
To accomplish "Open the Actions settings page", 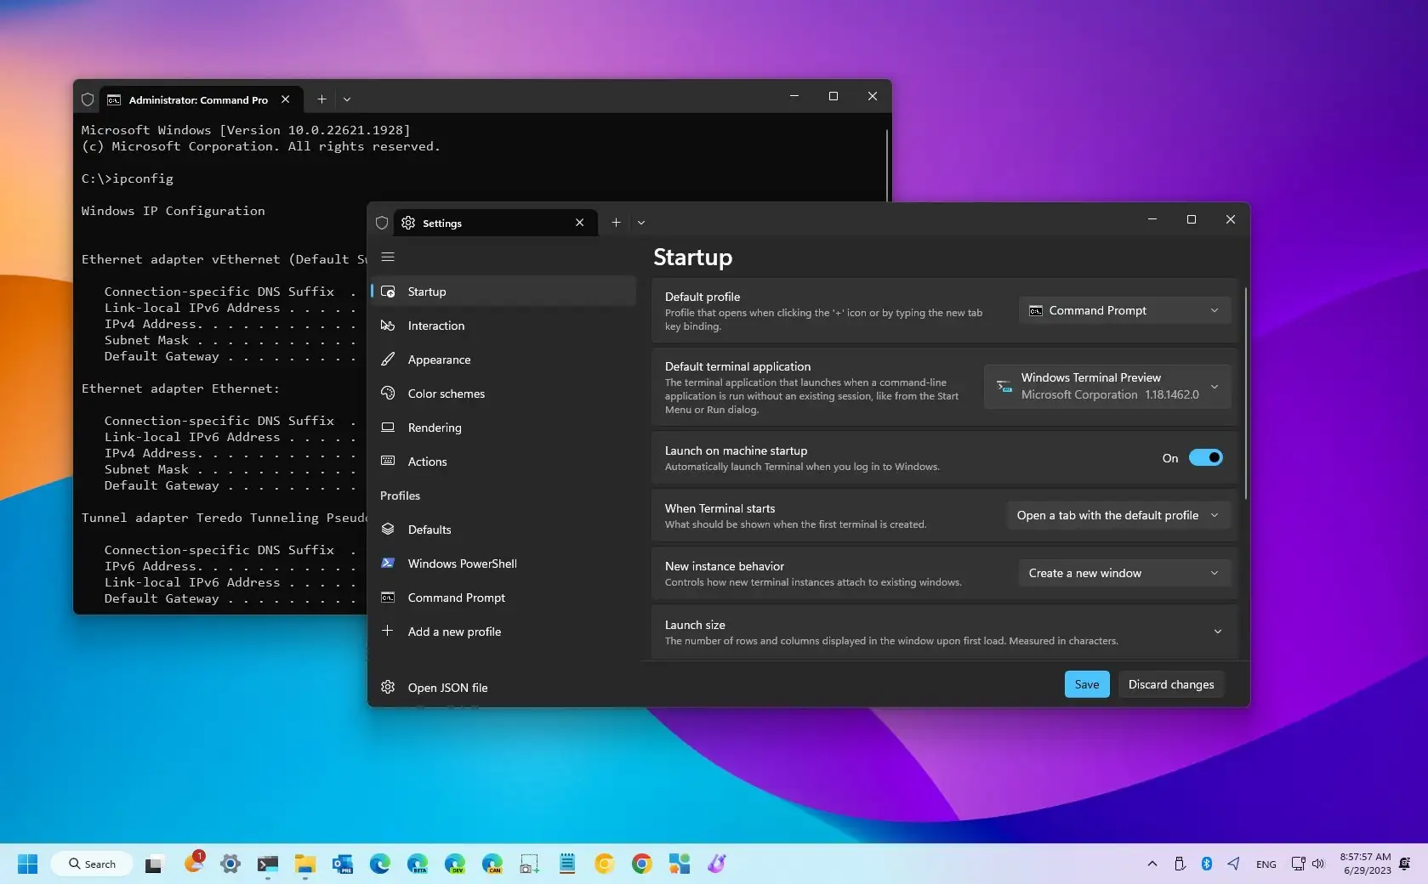I will click(503, 462).
